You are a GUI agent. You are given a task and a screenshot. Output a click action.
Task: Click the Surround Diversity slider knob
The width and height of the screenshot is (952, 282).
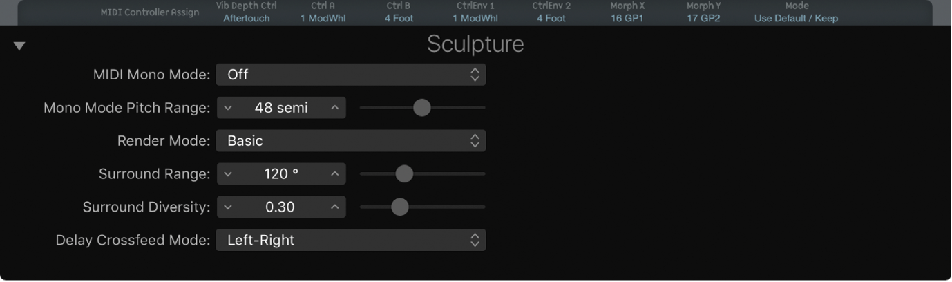[399, 207]
